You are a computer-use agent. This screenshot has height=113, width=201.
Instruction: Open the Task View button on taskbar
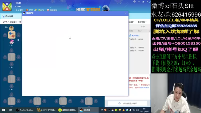11,110
